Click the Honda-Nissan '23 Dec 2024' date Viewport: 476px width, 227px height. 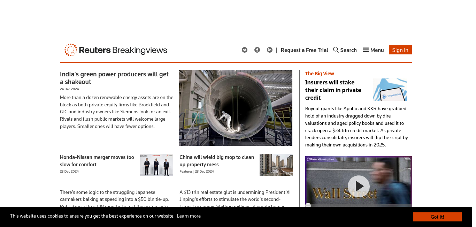(69, 172)
